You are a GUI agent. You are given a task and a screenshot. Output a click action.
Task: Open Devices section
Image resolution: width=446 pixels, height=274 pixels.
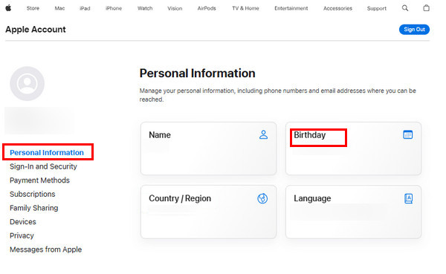click(23, 222)
